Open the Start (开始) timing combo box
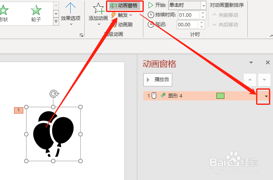The height and width of the screenshot is (180, 273). click(x=187, y=5)
